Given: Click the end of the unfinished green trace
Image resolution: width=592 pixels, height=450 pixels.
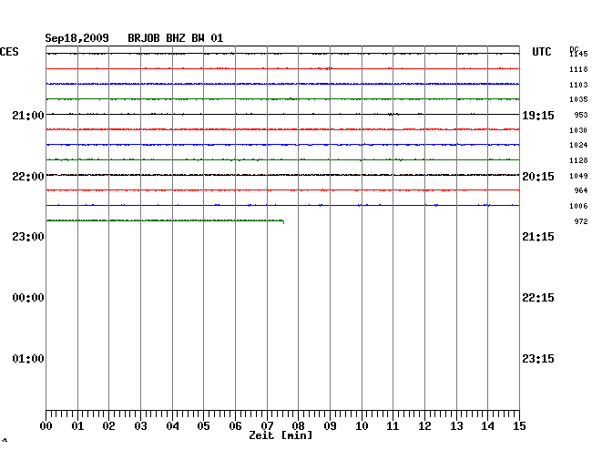Looking at the screenshot, I should (283, 221).
